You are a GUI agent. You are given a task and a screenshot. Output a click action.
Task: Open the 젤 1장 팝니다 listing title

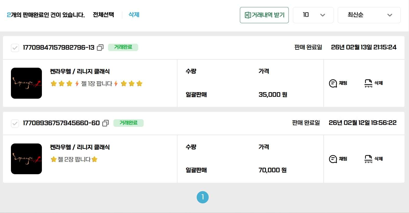97,84
